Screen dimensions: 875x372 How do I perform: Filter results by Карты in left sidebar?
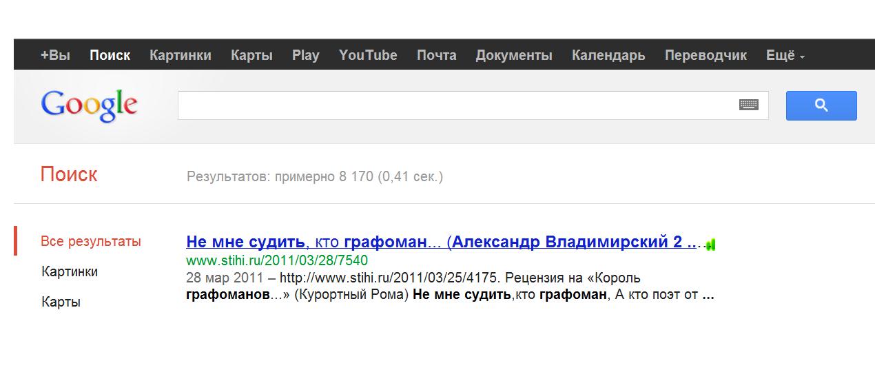tap(61, 302)
